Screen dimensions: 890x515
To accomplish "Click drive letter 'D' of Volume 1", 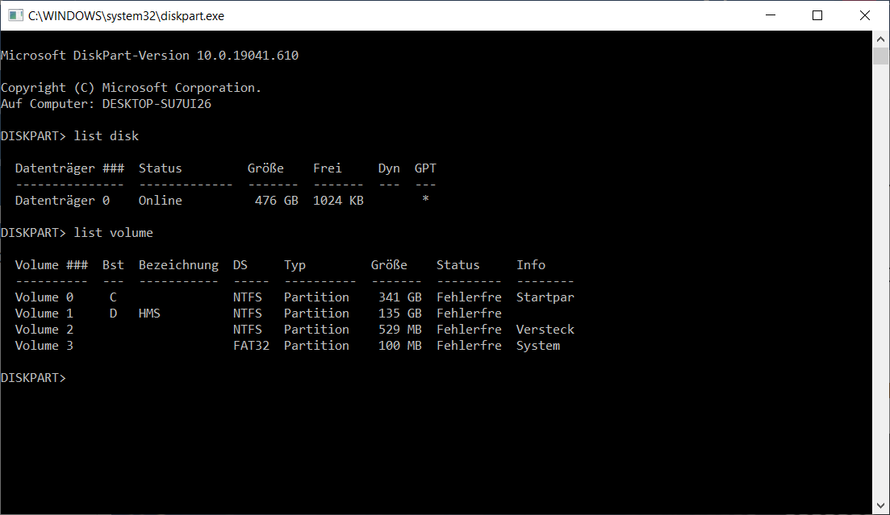I will pyautogui.click(x=113, y=314).
